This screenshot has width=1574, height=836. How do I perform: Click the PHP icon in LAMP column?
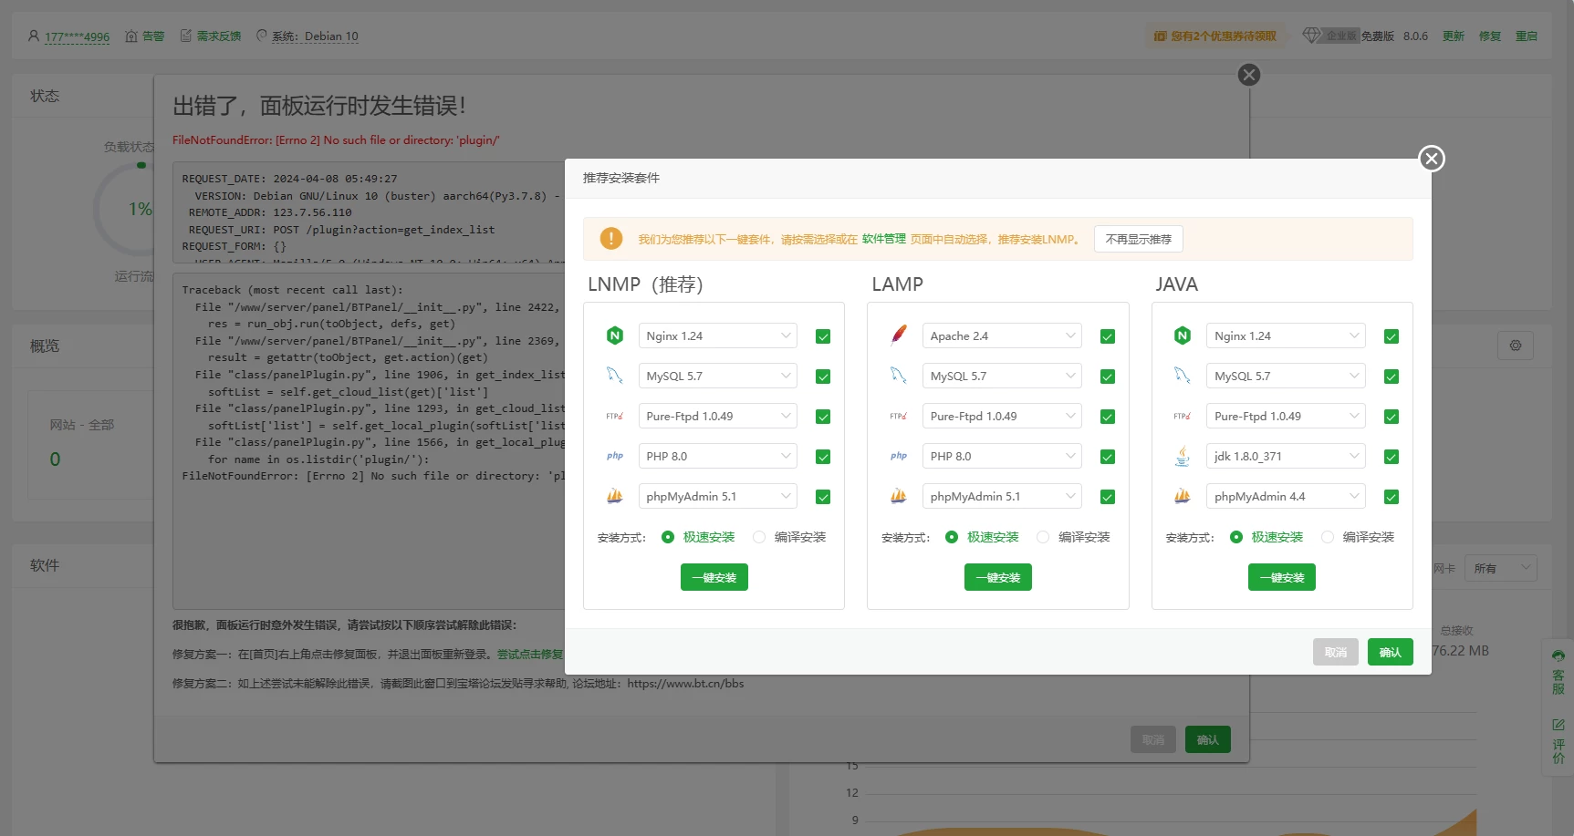pos(899,456)
